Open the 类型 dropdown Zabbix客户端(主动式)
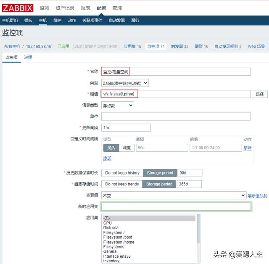This screenshot has height=264, width=269. [x=125, y=83]
